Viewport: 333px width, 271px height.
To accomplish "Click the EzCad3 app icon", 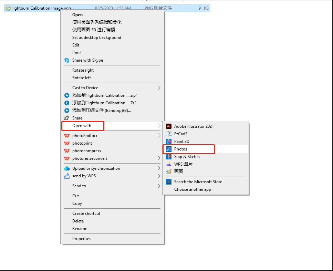I will click(x=169, y=134).
